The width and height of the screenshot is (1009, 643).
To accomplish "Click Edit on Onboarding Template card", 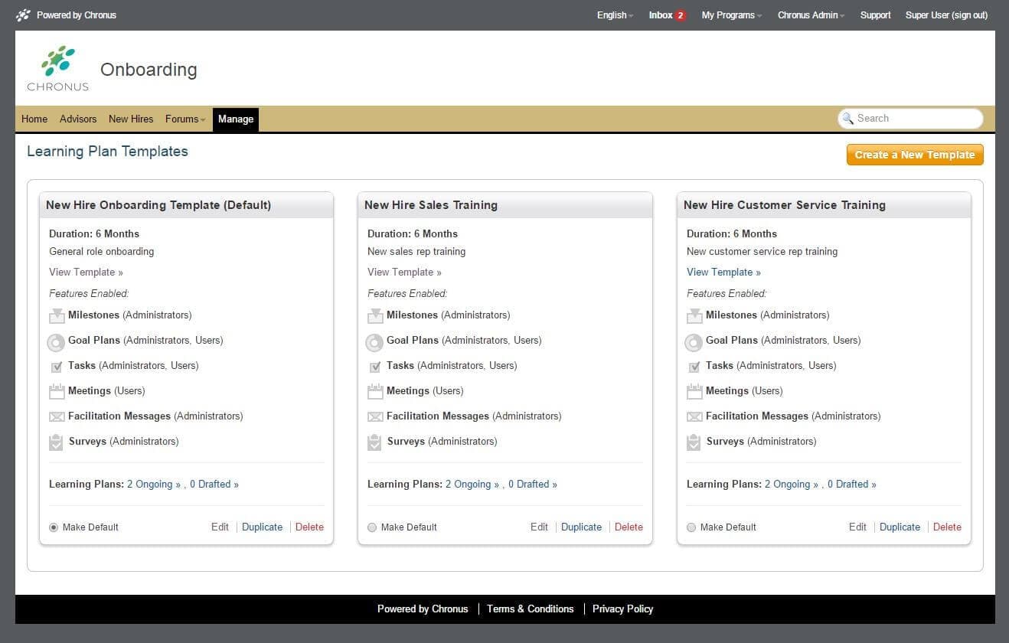I will coord(220,527).
